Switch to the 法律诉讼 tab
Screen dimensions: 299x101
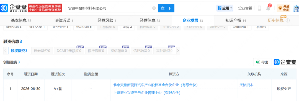click(64, 20)
